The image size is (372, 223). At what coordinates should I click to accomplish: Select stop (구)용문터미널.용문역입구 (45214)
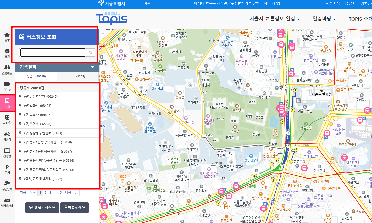[58, 160]
